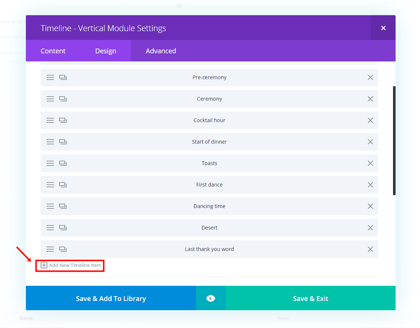Click Save & Add To Library
This screenshot has width=420, height=328.
111,298
